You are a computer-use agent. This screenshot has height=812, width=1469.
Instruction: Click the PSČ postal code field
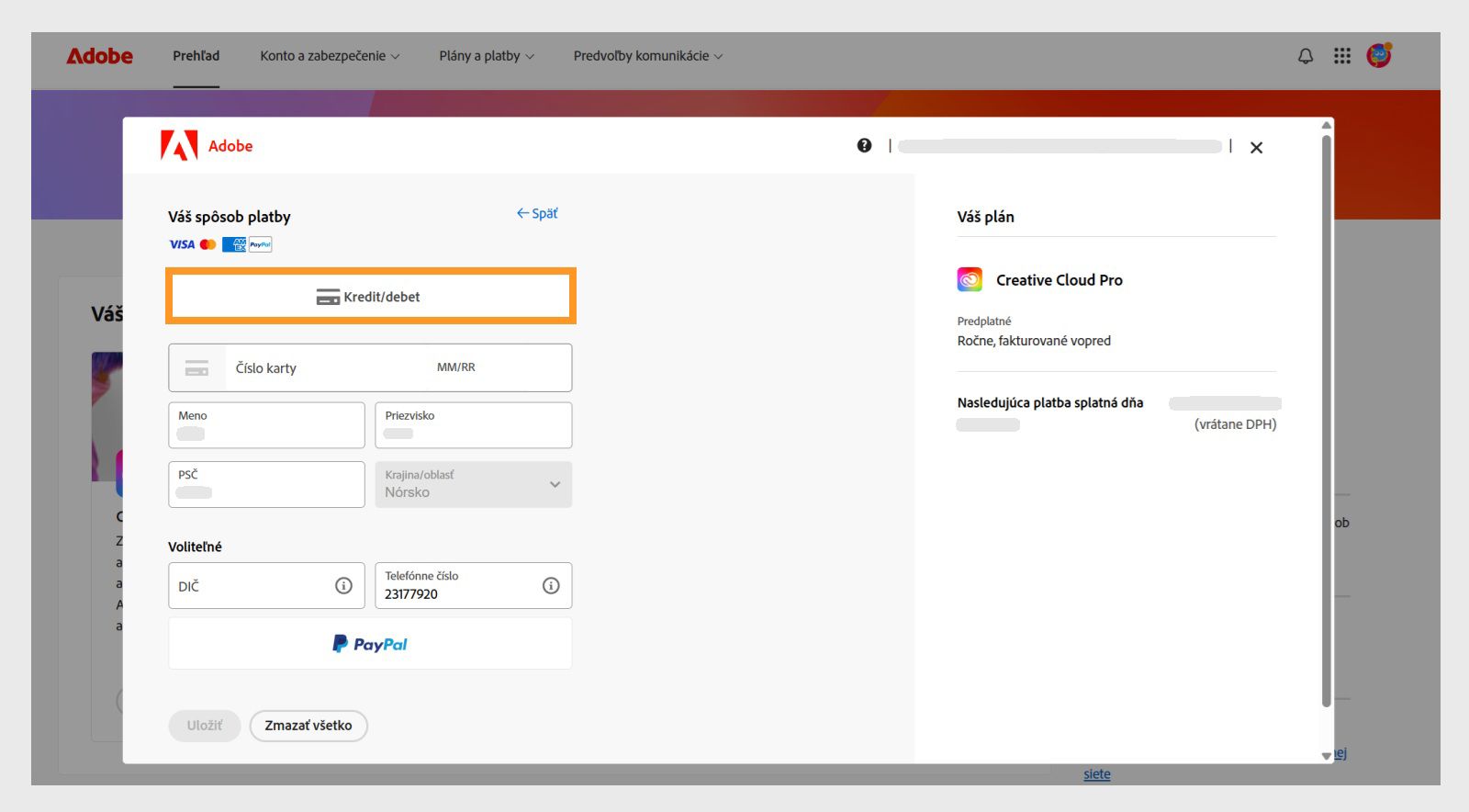click(266, 484)
